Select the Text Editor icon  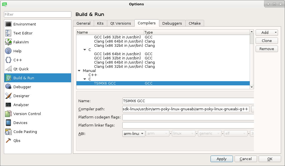coord(8,33)
